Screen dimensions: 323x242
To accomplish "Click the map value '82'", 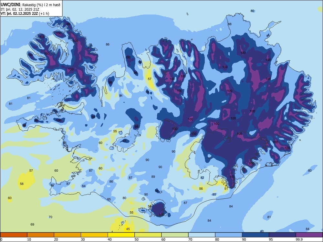I will pyautogui.click(x=202, y=177).
